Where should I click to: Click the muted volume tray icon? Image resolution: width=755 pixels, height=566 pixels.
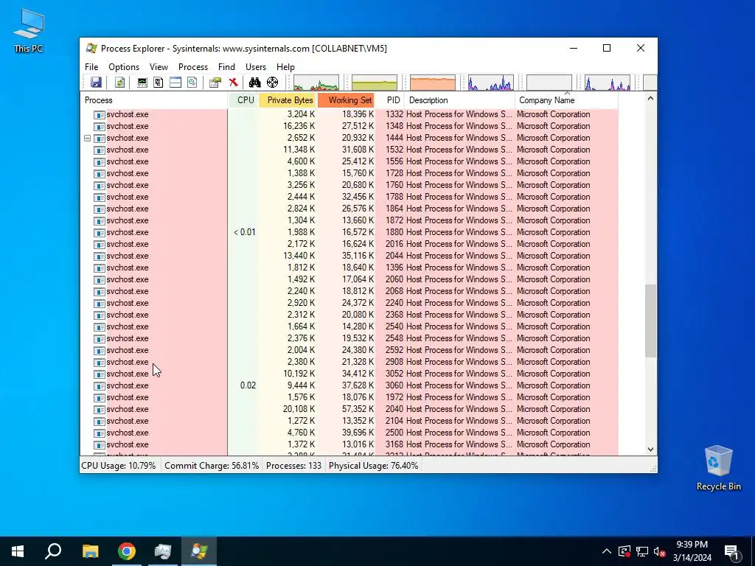click(x=659, y=551)
